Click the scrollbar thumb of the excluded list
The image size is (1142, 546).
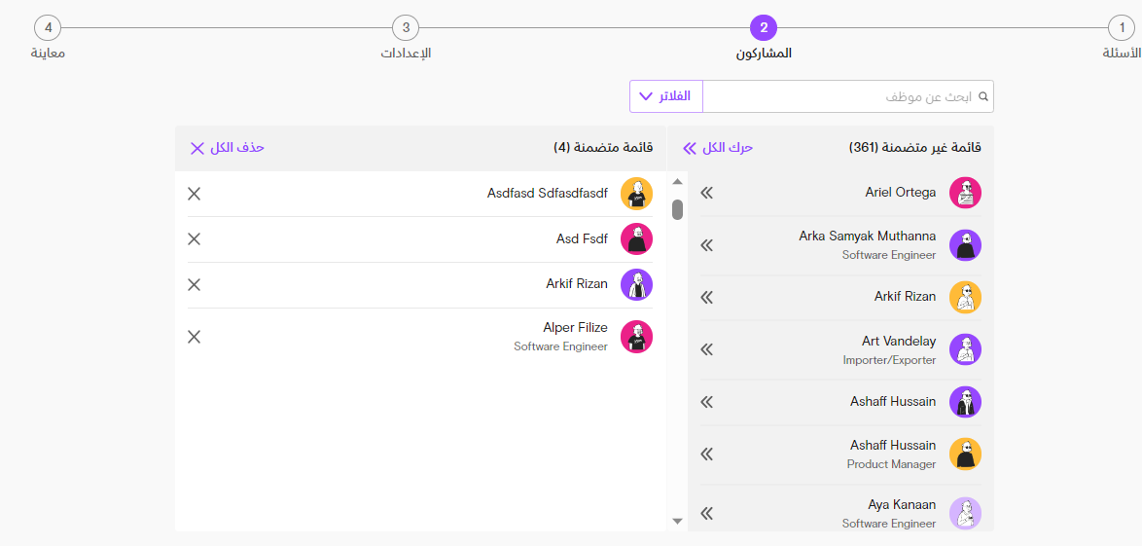(677, 209)
